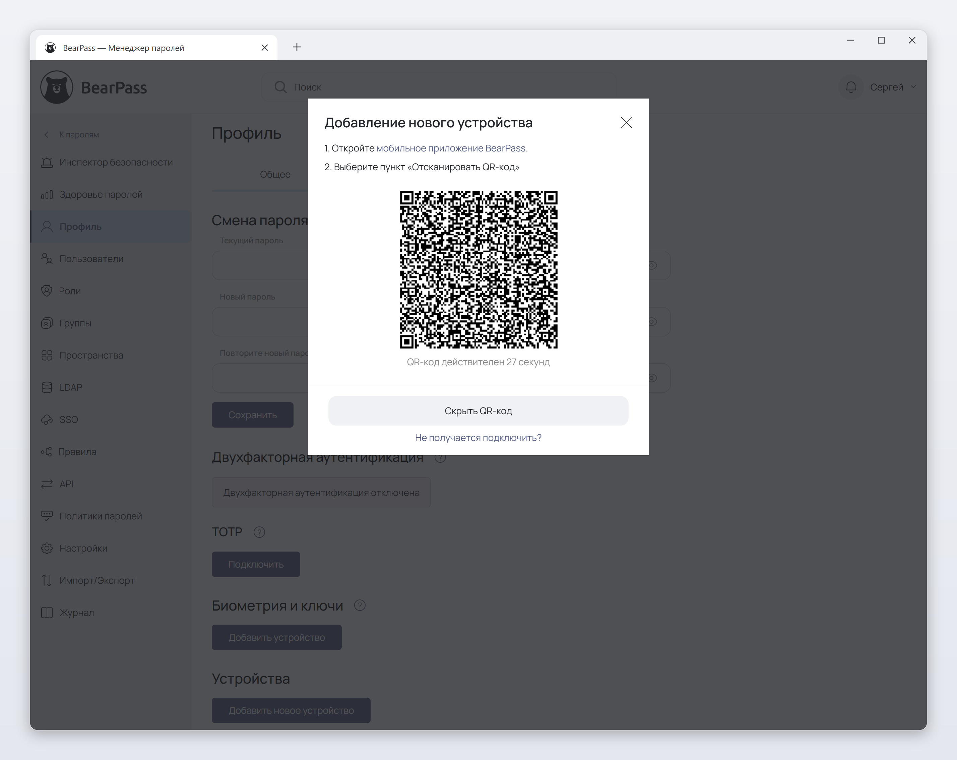The image size is (957, 760).
Task: Open Пространства grid icon
Action: (47, 355)
